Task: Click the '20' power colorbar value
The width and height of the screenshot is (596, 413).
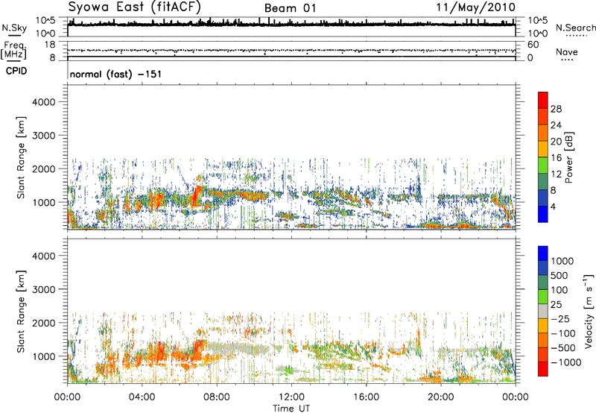Action: [x=556, y=142]
